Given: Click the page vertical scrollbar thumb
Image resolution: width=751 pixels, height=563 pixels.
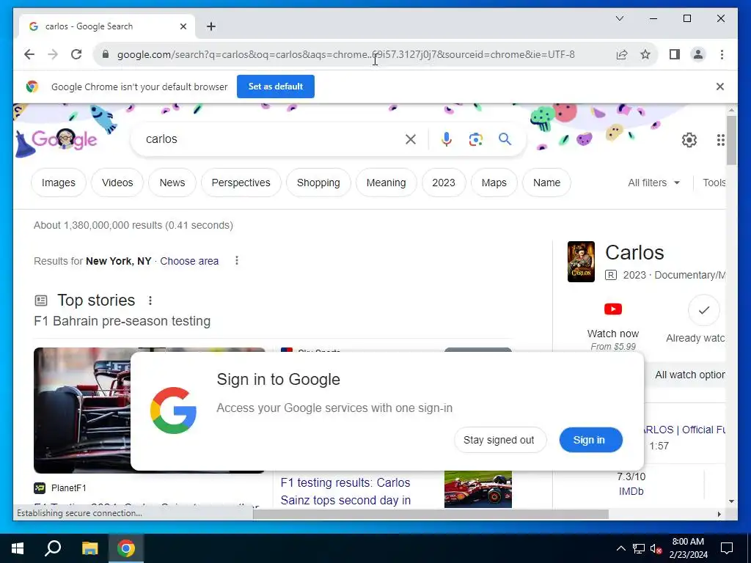Looking at the screenshot, I should tap(731, 140).
